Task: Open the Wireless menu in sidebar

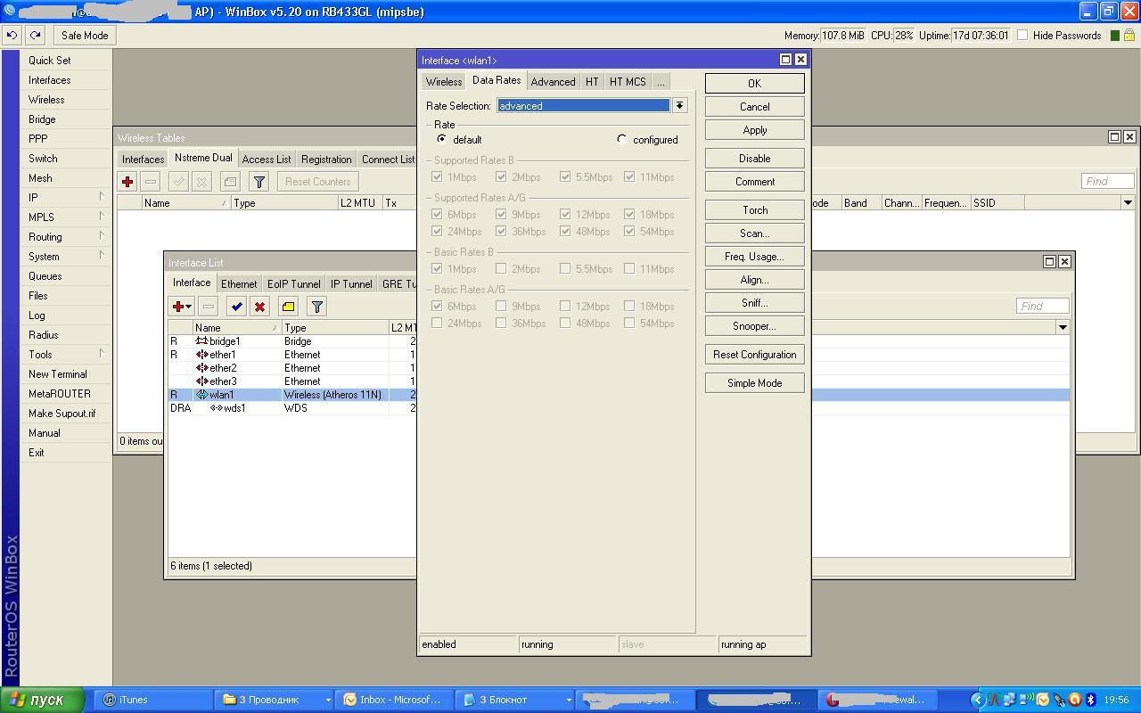Action: click(46, 100)
